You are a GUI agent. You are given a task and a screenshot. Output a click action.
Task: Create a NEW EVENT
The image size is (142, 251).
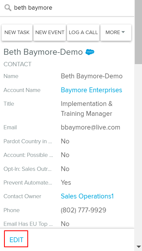[50, 32]
